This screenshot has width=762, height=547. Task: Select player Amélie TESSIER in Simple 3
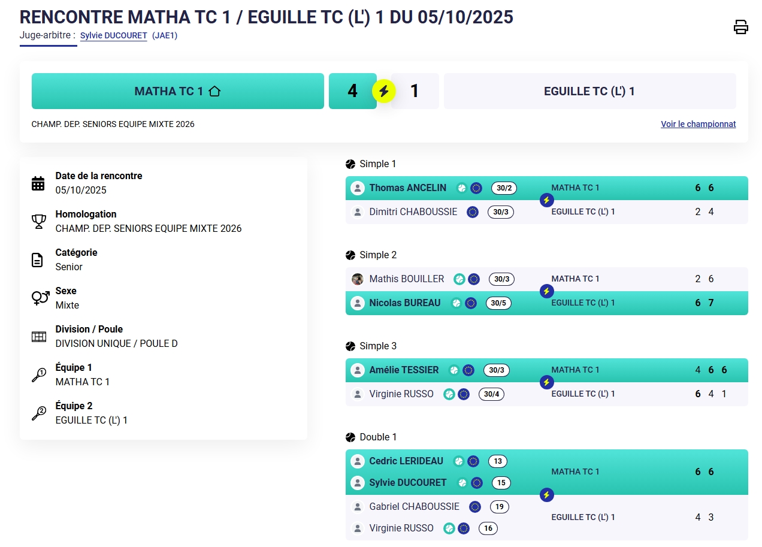click(404, 370)
